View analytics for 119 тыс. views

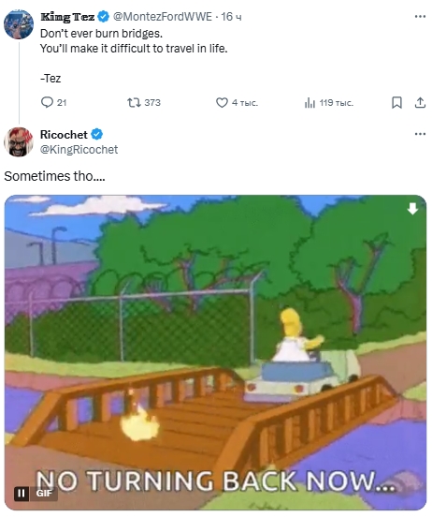tap(328, 103)
